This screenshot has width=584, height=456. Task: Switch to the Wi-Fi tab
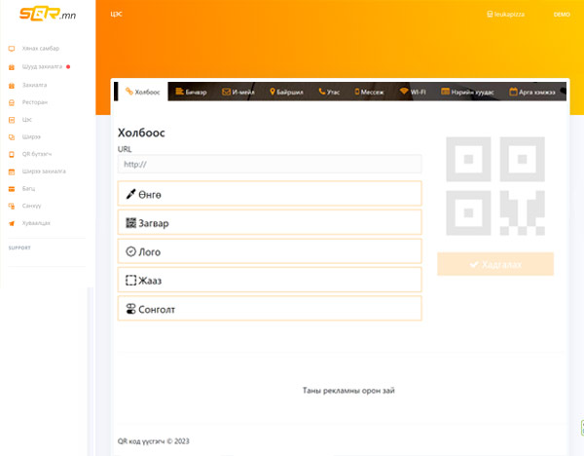413,92
